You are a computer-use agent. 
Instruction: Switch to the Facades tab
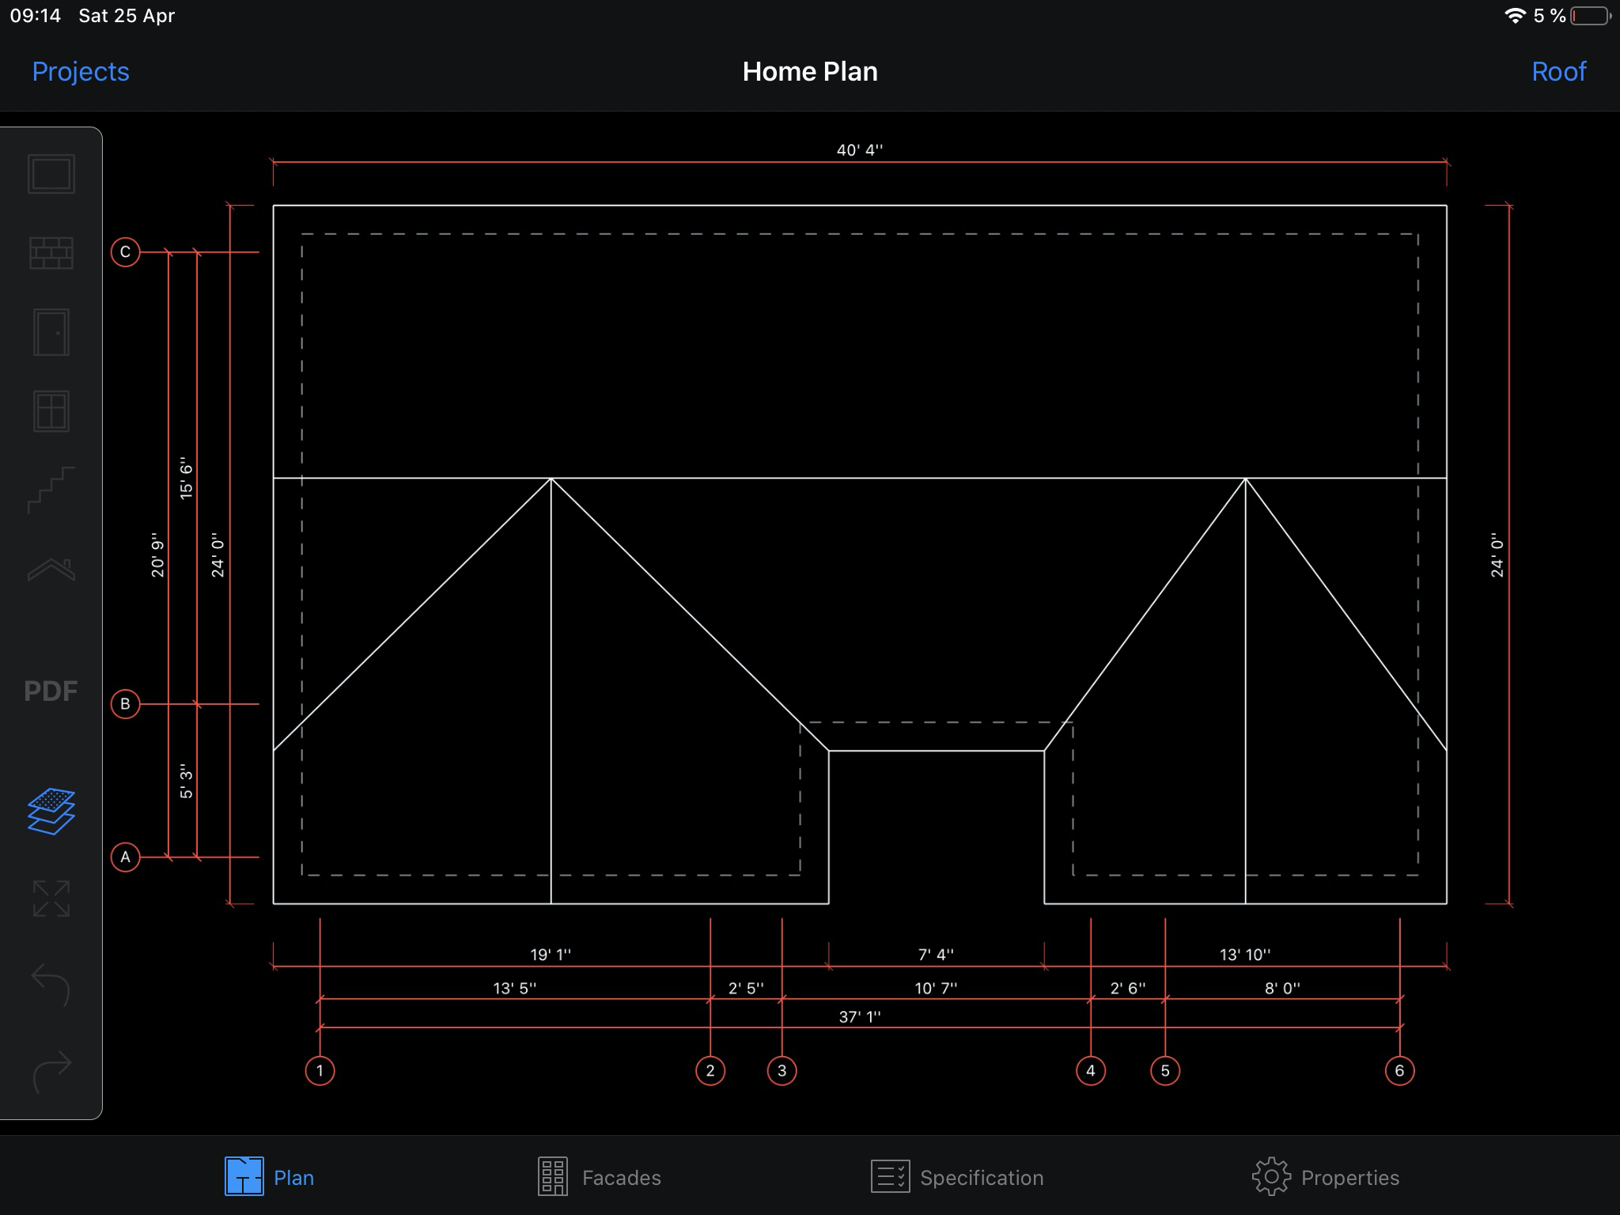pyautogui.click(x=599, y=1177)
